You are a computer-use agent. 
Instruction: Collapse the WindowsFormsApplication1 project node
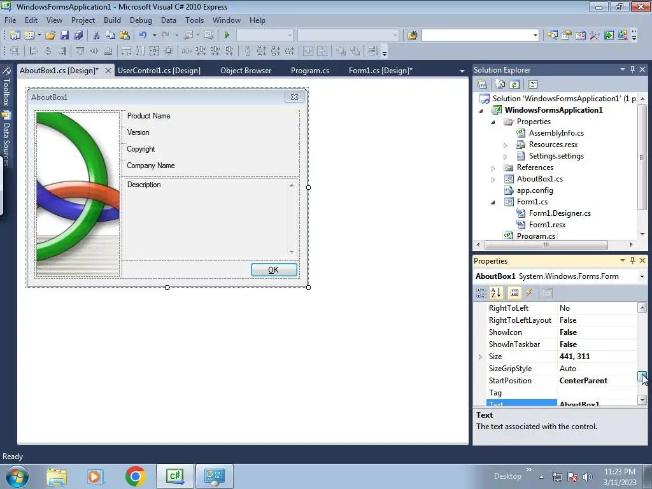481,111
